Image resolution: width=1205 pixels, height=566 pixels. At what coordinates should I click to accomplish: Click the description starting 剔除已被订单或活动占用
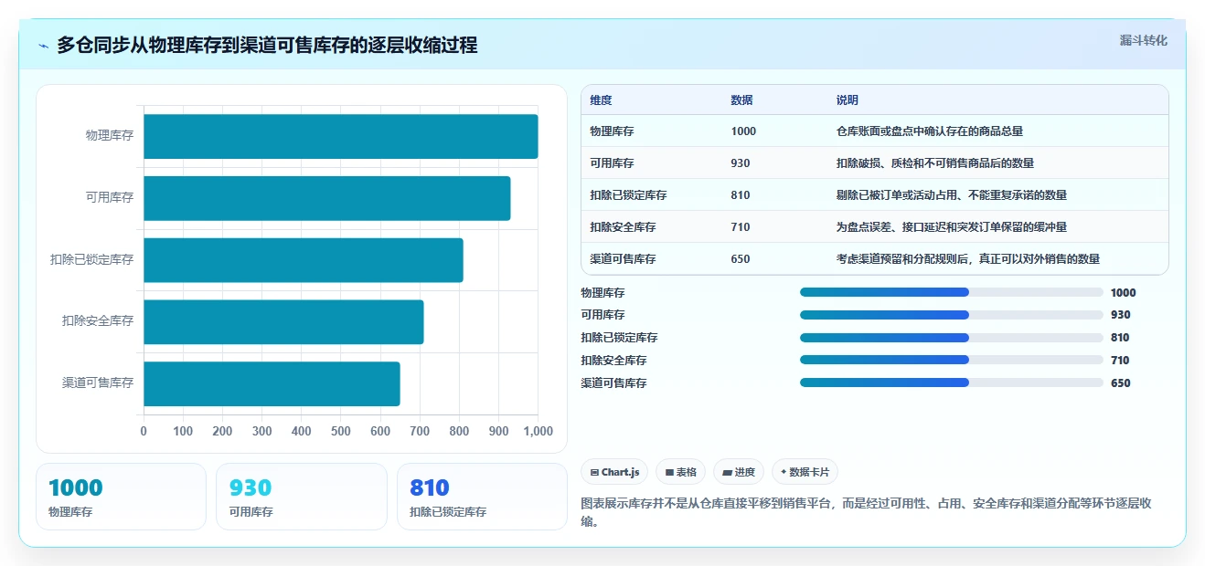point(951,195)
